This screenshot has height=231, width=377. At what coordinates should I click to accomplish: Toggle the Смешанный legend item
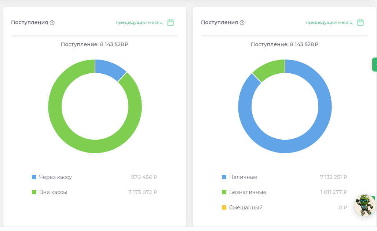pos(245,207)
